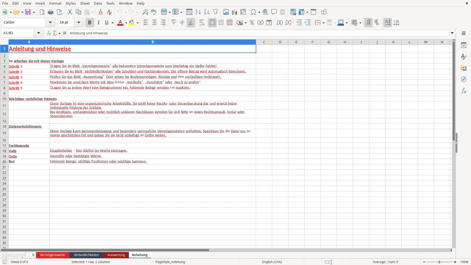Expand the Name Box dropdown
This screenshot has width=471, height=265.
pyautogui.click(x=38, y=33)
